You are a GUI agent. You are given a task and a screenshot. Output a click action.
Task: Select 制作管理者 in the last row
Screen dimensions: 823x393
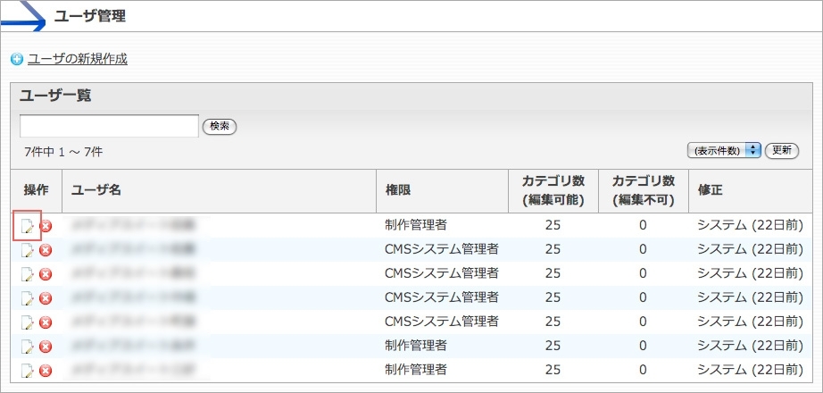(x=416, y=370)
